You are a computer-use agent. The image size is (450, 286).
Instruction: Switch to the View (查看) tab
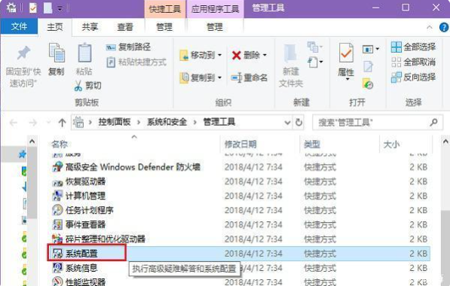[125, 27]
